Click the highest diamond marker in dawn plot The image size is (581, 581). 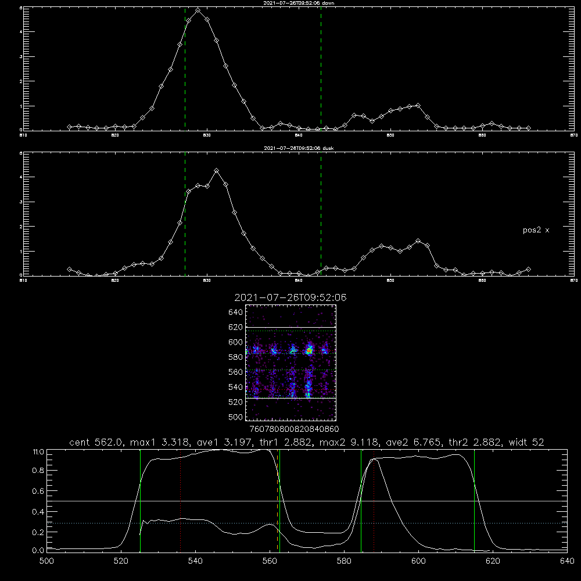[198, 10]
